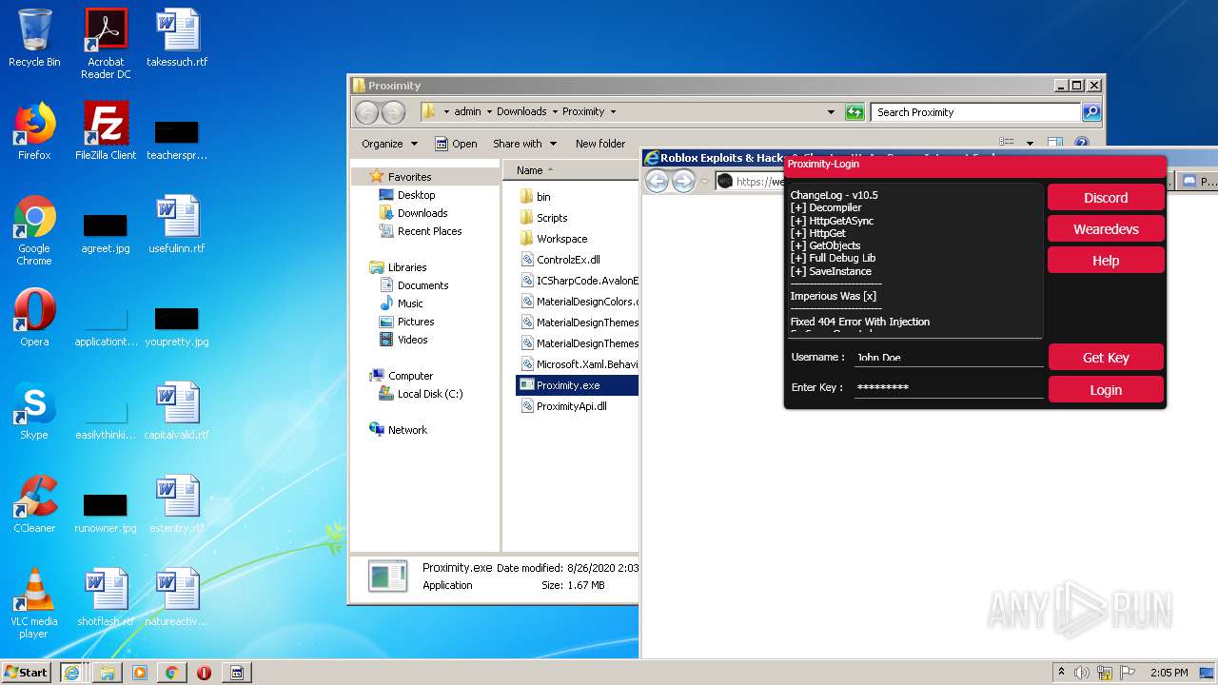This screenshot has height=685, width=1218.
Task: Open Recent Places in navigation pane
Action: click(x=429, y=231)
